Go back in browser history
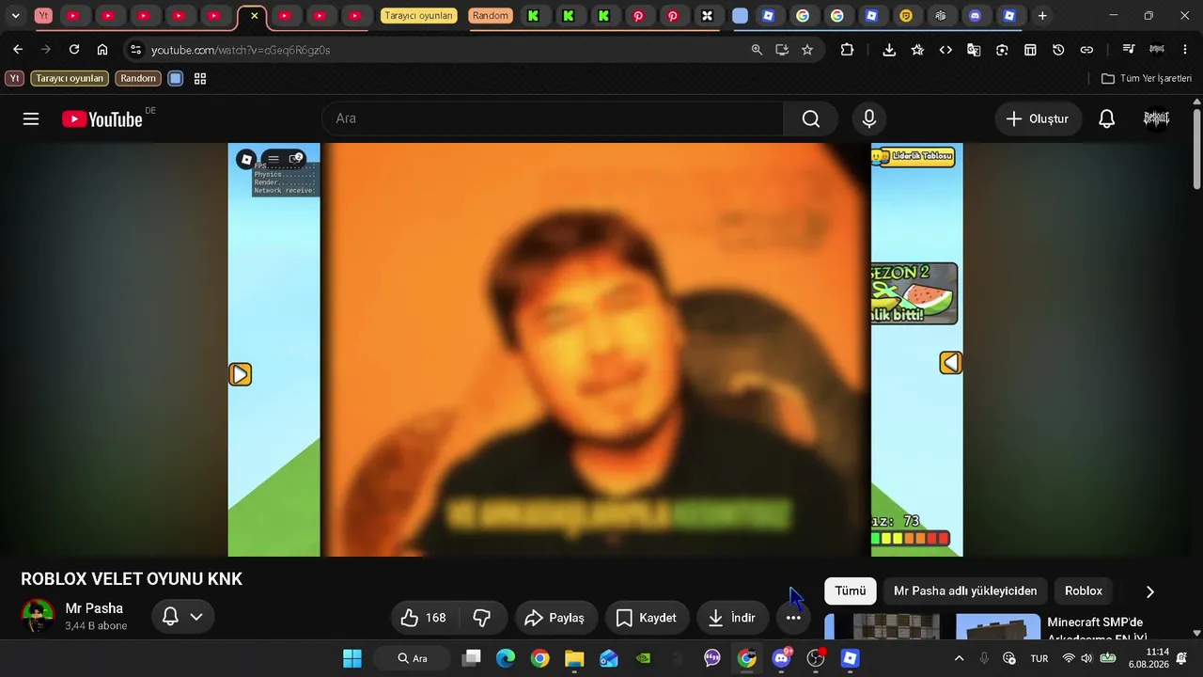Image resolution: width=1203 pixels, height=677 pixels. pyautogui.click(x=18, y=50)
